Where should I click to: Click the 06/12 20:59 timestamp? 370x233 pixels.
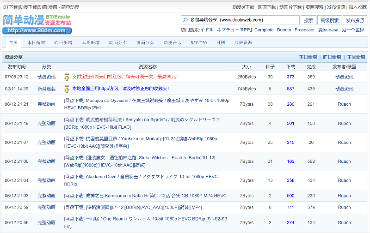pyautogui.click(x=17, y=207)
